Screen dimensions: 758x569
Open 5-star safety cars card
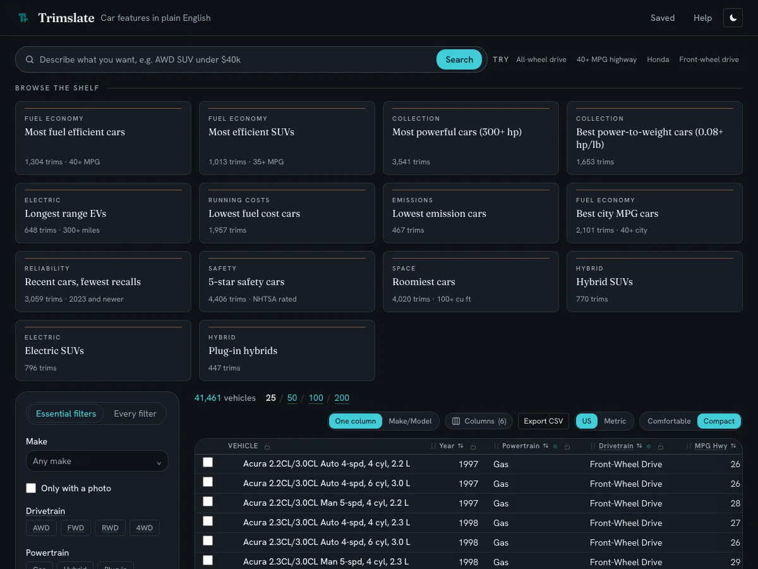[x=287, y=281]
